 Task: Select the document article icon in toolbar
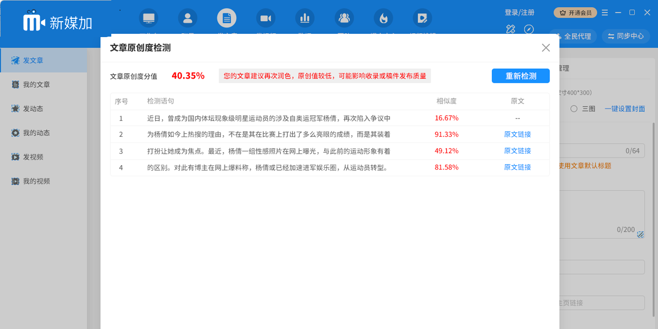[x=226, y=19]
